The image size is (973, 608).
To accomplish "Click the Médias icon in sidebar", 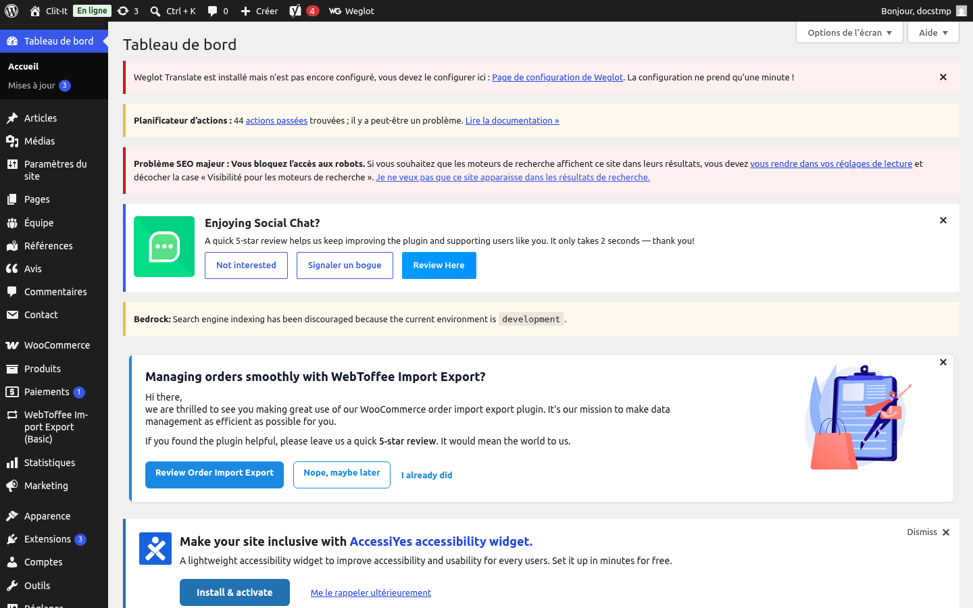I will [12, 141].
